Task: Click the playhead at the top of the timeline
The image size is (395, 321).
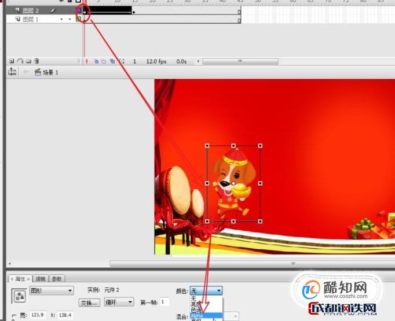Action: click(x=84, y=1)
